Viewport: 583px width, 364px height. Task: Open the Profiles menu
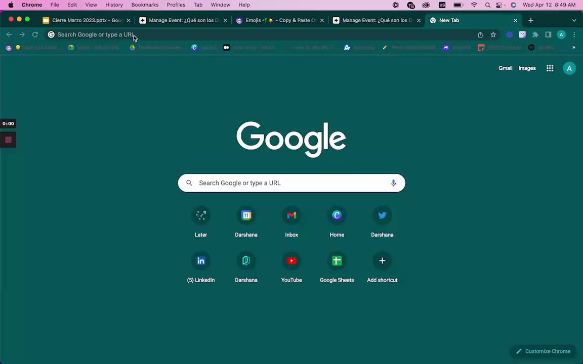(x=176, y=5)
